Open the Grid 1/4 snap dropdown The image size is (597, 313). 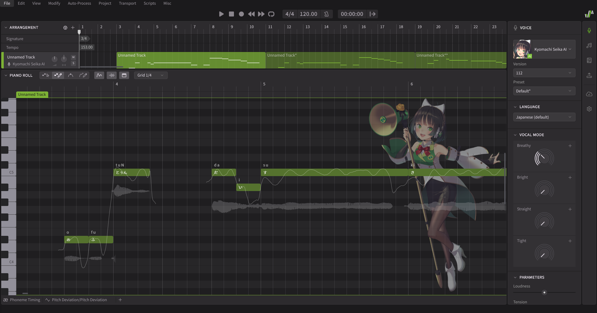(x=151, y=75)
